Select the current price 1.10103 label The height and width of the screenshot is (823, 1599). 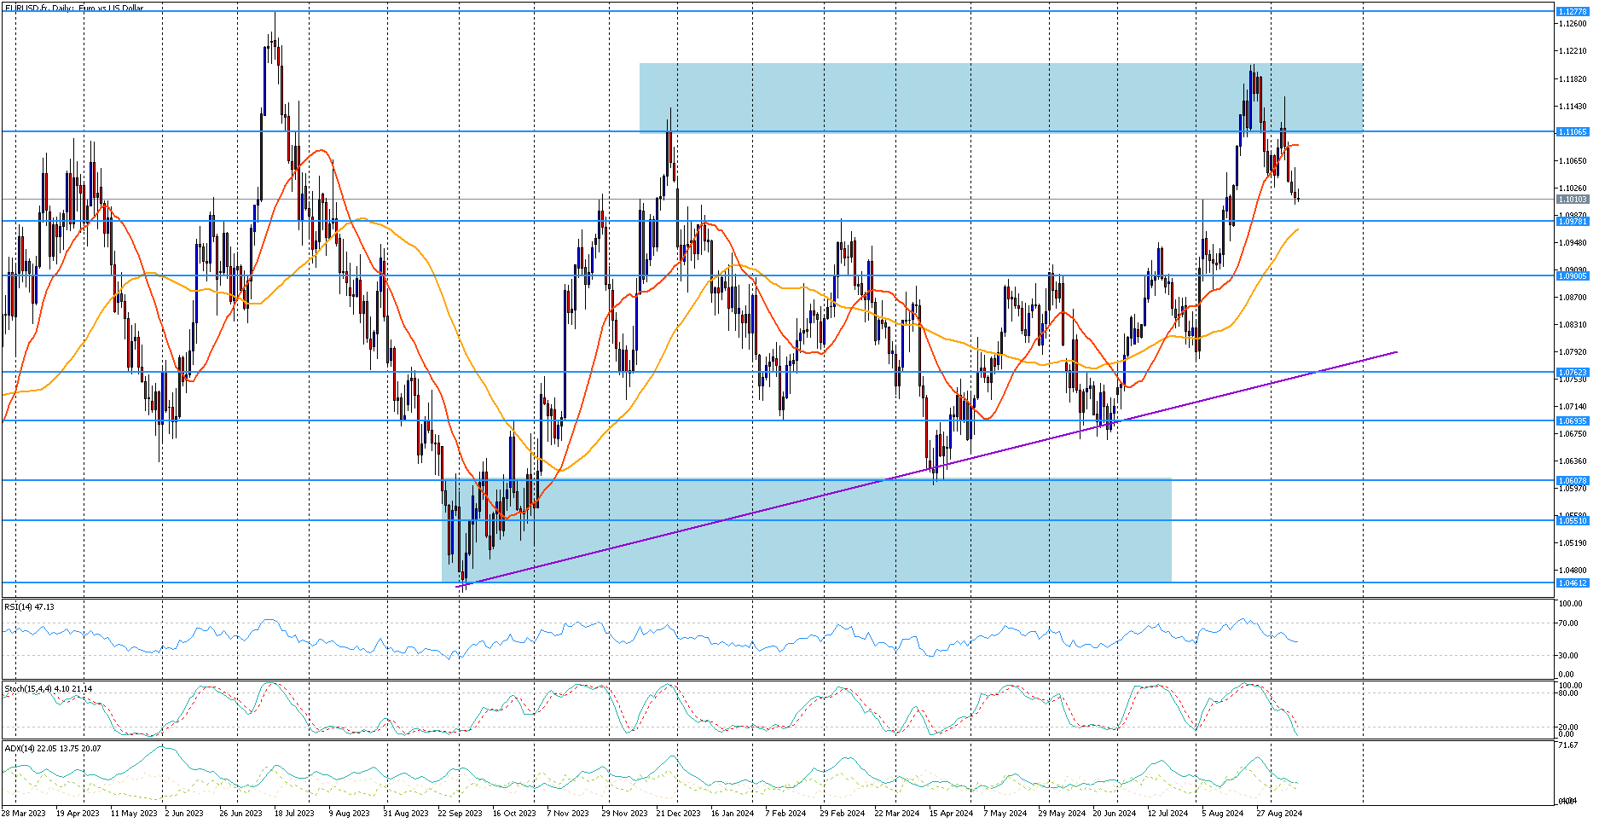point(1572,200)
